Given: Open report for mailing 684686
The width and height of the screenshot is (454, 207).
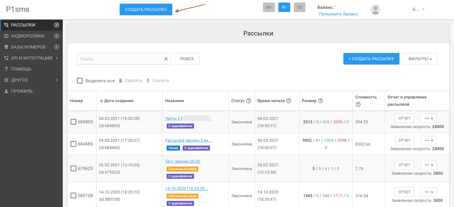Looking at the screenshot, I should pos(404,140).
